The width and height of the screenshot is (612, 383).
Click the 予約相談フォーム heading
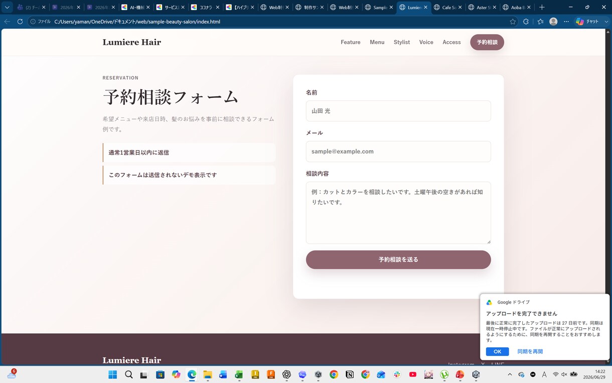(171, 97)
